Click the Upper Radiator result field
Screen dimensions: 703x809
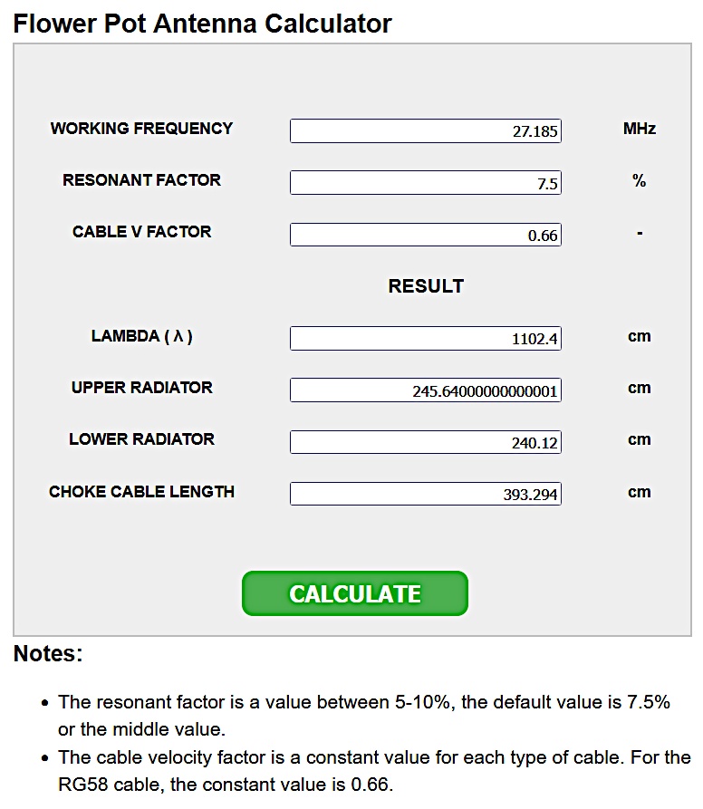(x=425, y=390)
